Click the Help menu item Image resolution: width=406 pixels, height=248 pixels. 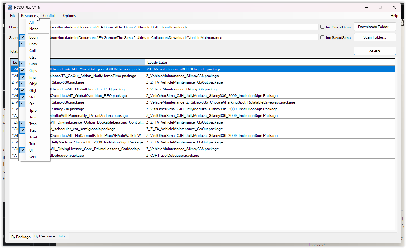[394, 15]
